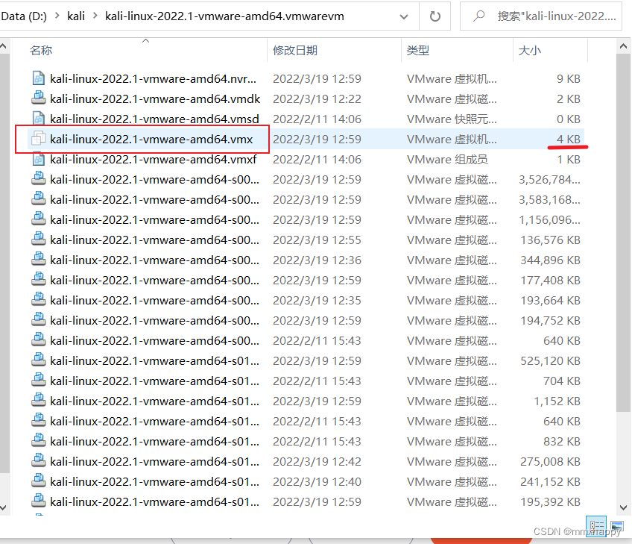The height and width of the screenshot is (544, 632).
Task: Click the date 2022/3/19 12:40
Action: coord(317,482)
